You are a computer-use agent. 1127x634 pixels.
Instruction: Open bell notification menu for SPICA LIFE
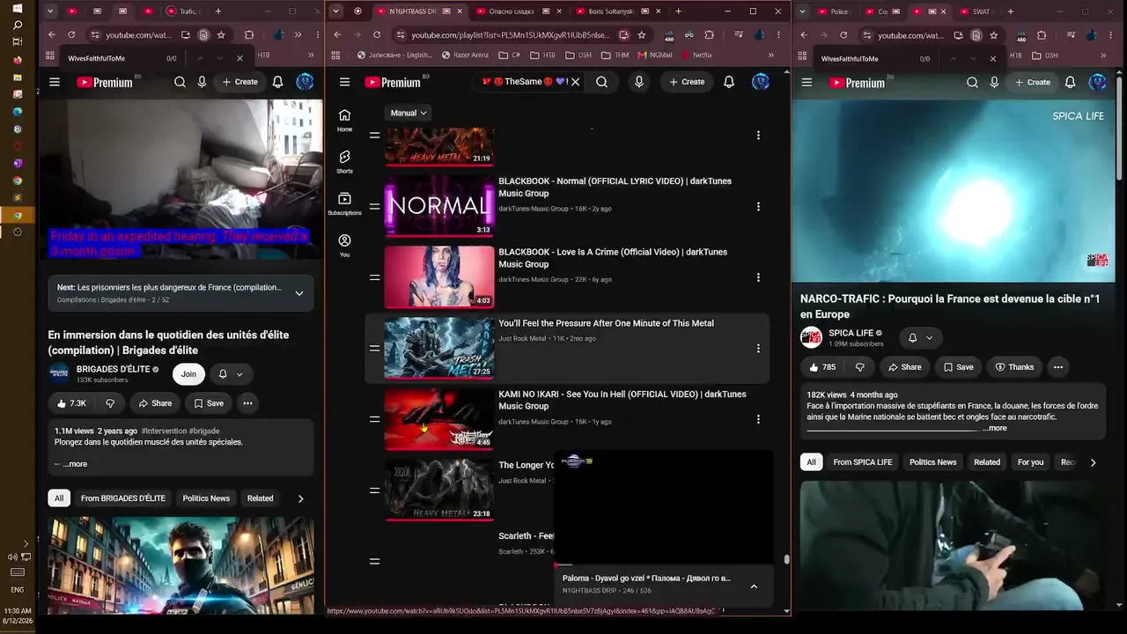tap(920, 337)
